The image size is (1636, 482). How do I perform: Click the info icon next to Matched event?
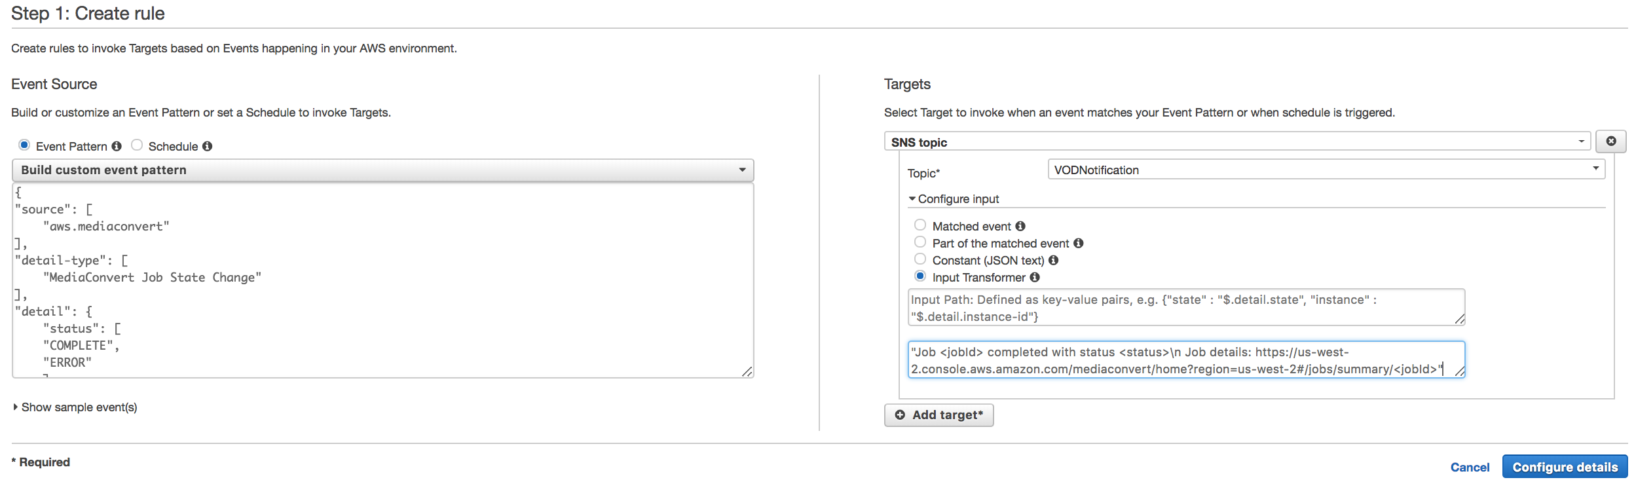[x=1020, y=226]
